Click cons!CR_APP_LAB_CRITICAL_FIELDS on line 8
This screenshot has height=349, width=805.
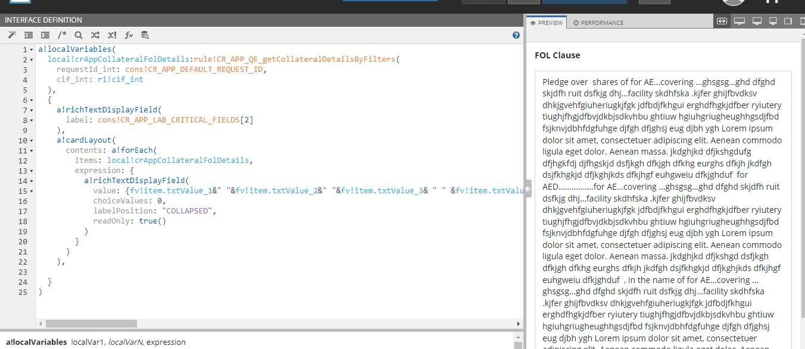pos(169,120)
